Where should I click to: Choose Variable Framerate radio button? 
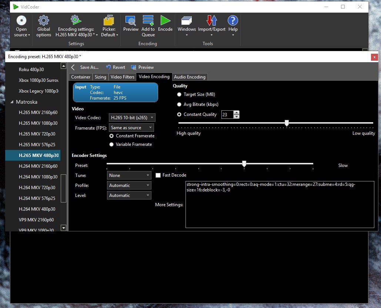[x=111, y=144]
